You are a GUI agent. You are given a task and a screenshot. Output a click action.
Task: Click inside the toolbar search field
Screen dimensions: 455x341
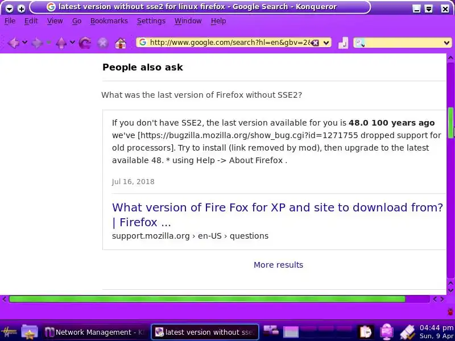(x=404, y=43)
